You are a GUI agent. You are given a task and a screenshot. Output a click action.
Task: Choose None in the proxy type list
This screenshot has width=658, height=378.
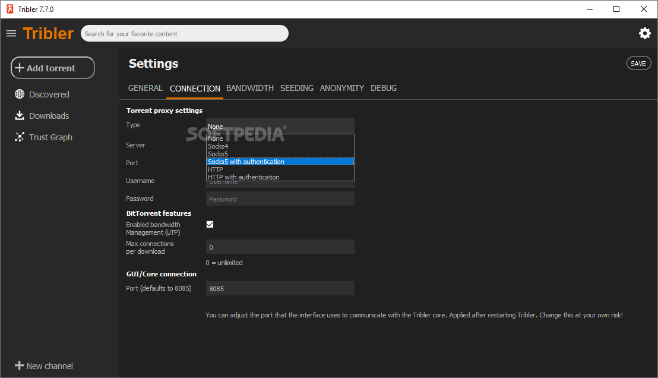coord(280,138)
